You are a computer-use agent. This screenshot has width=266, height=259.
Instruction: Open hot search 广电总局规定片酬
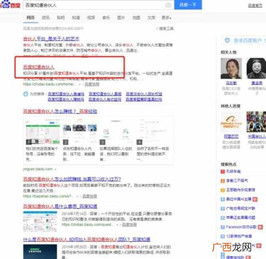coord(241,208)
